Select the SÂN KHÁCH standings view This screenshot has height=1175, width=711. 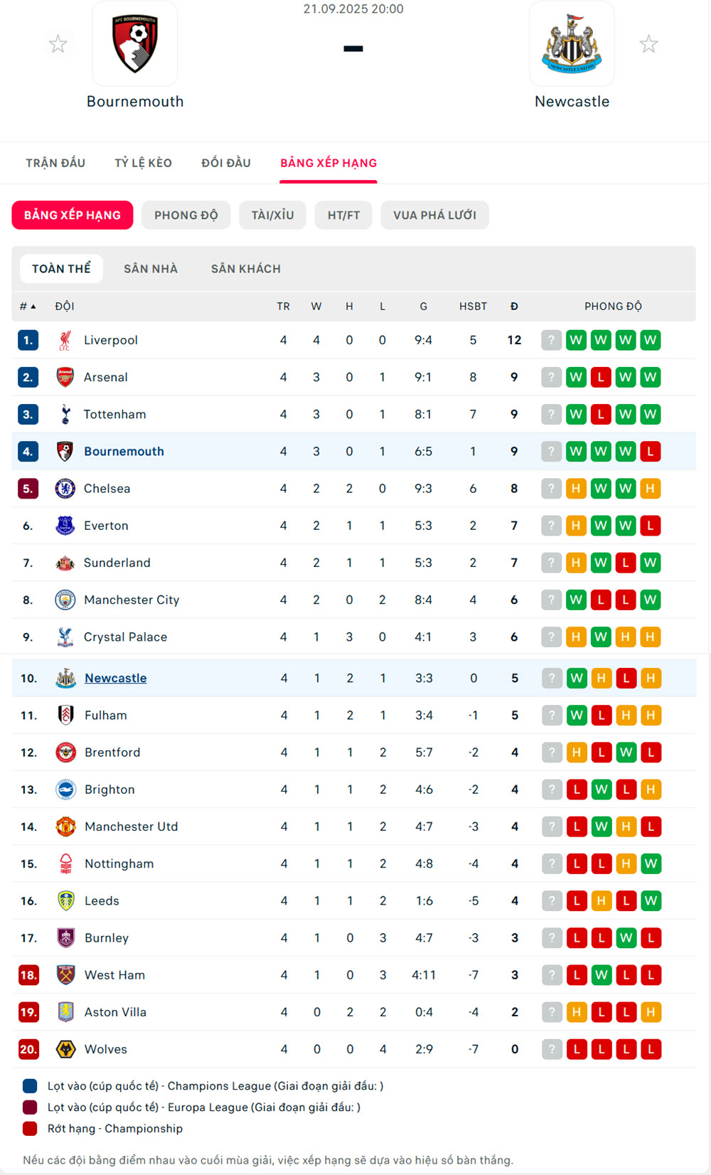[245, 268]
